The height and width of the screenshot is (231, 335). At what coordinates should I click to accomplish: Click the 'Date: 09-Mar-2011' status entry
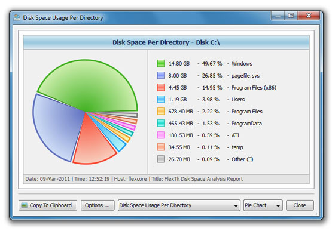pyautogui.click(x=48, y=179)
